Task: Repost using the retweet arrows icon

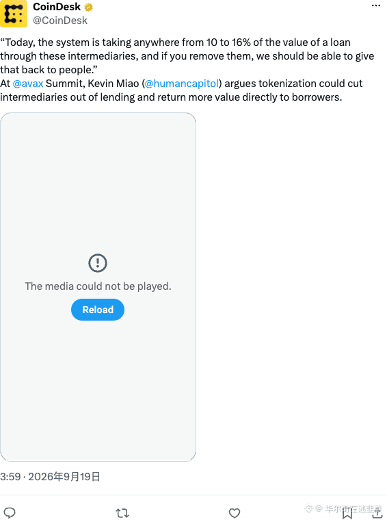Action: point(122,513)
